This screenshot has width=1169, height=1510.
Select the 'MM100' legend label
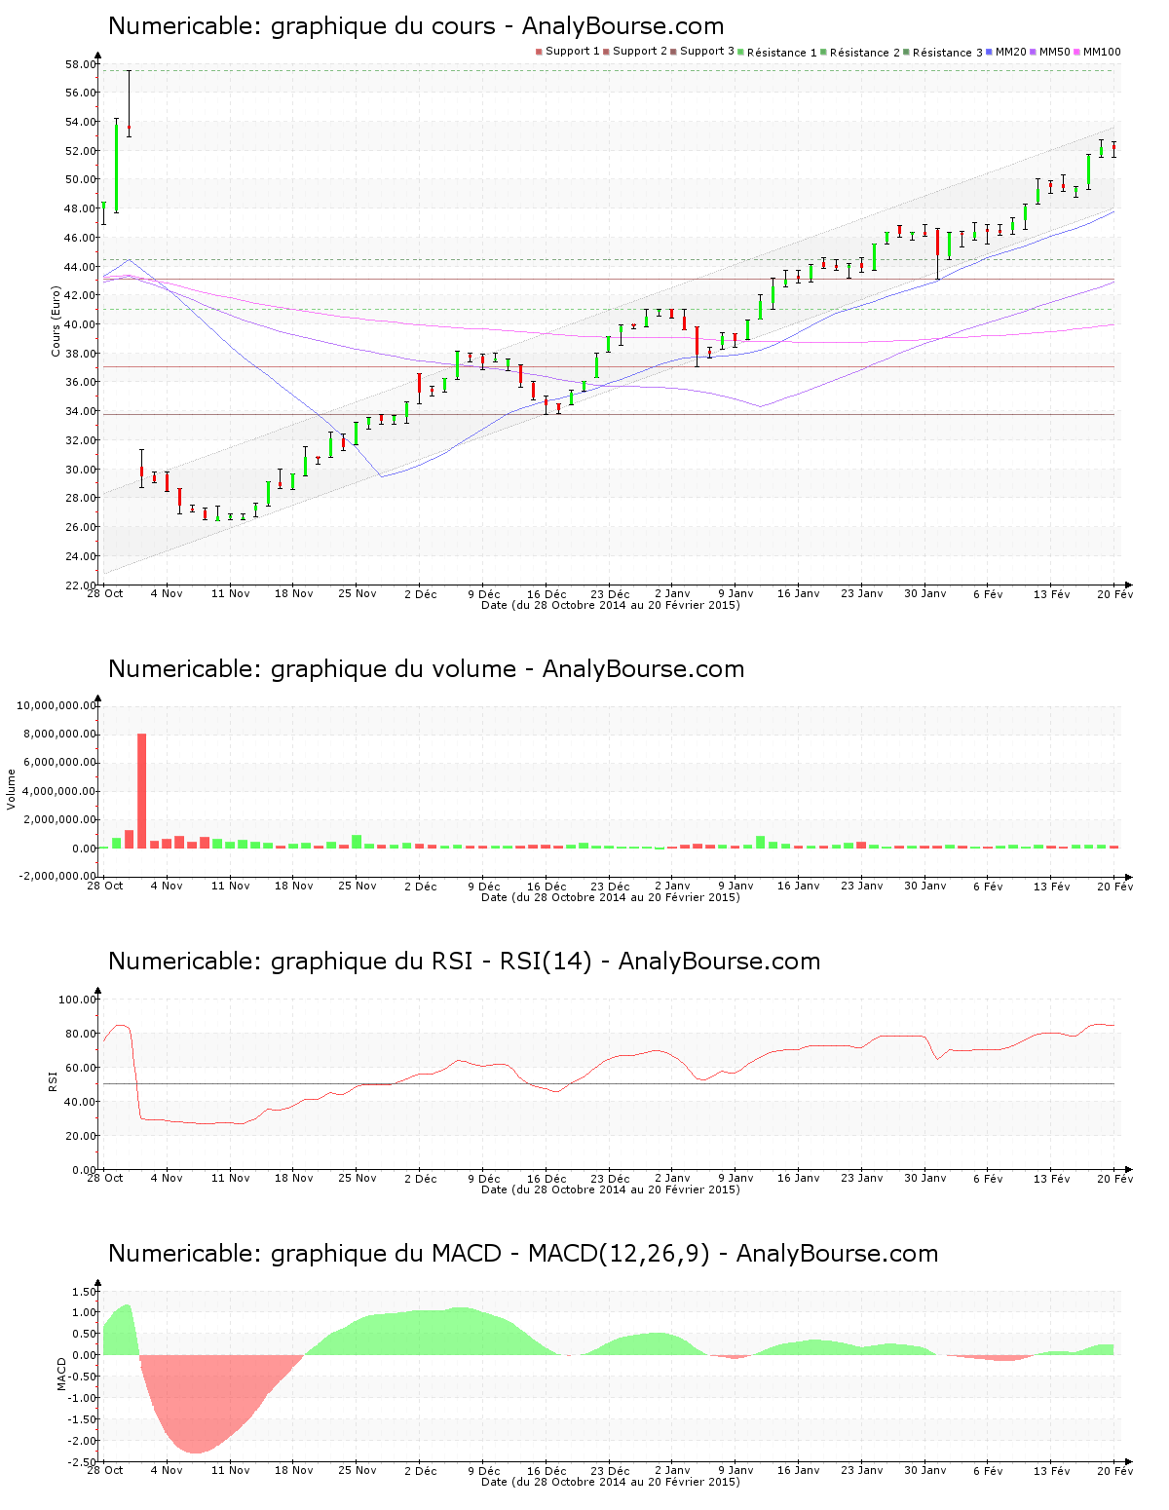click(1102, 52)
